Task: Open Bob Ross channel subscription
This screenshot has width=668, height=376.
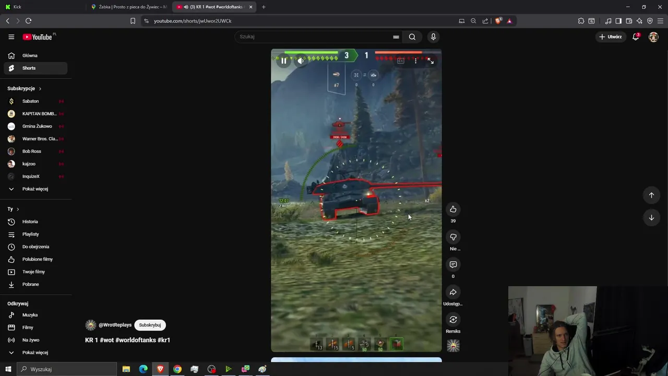Action: (35, 151)
